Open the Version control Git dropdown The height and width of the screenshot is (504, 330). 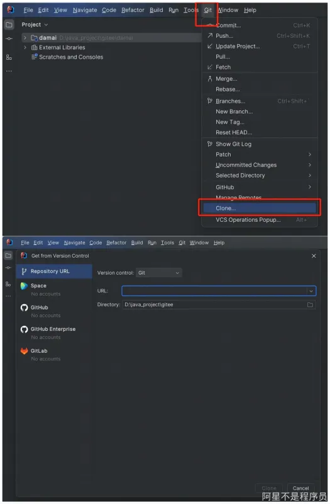(159, 273)
